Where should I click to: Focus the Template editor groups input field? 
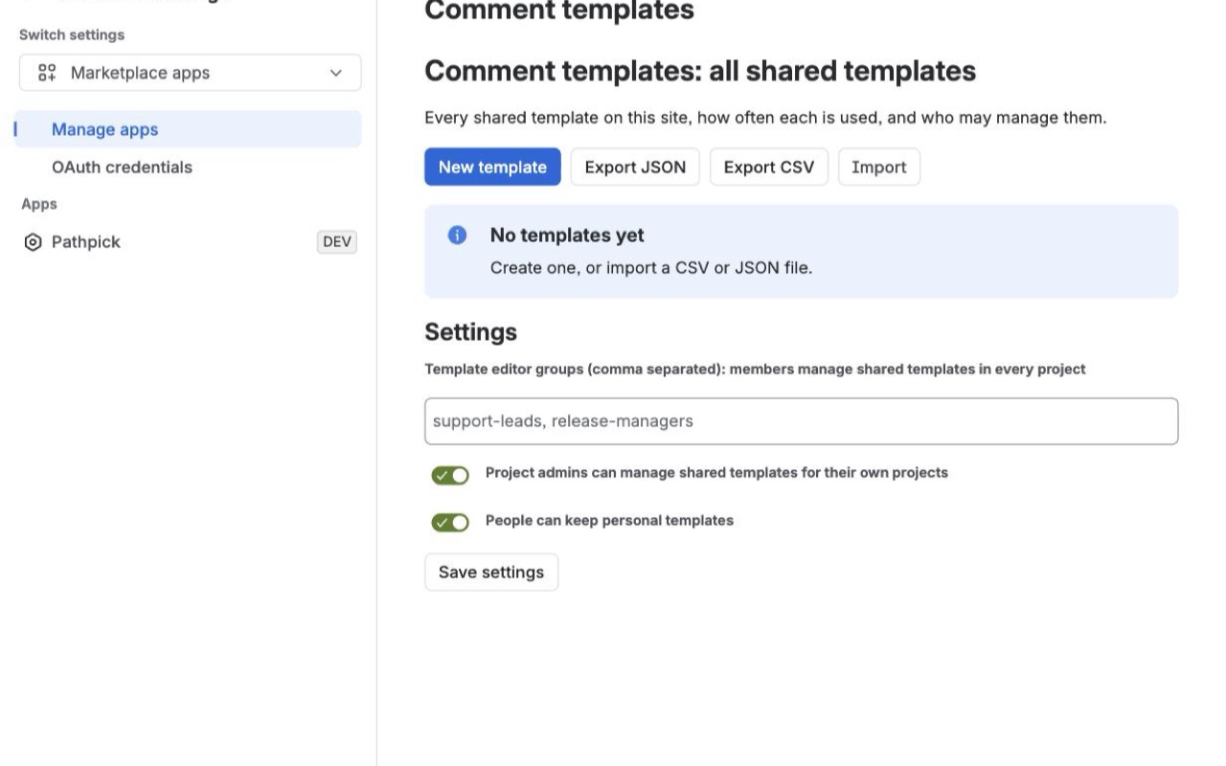pos(801,421)
